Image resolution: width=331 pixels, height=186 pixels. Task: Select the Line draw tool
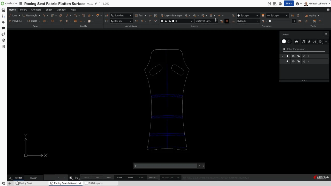[13, 16]
